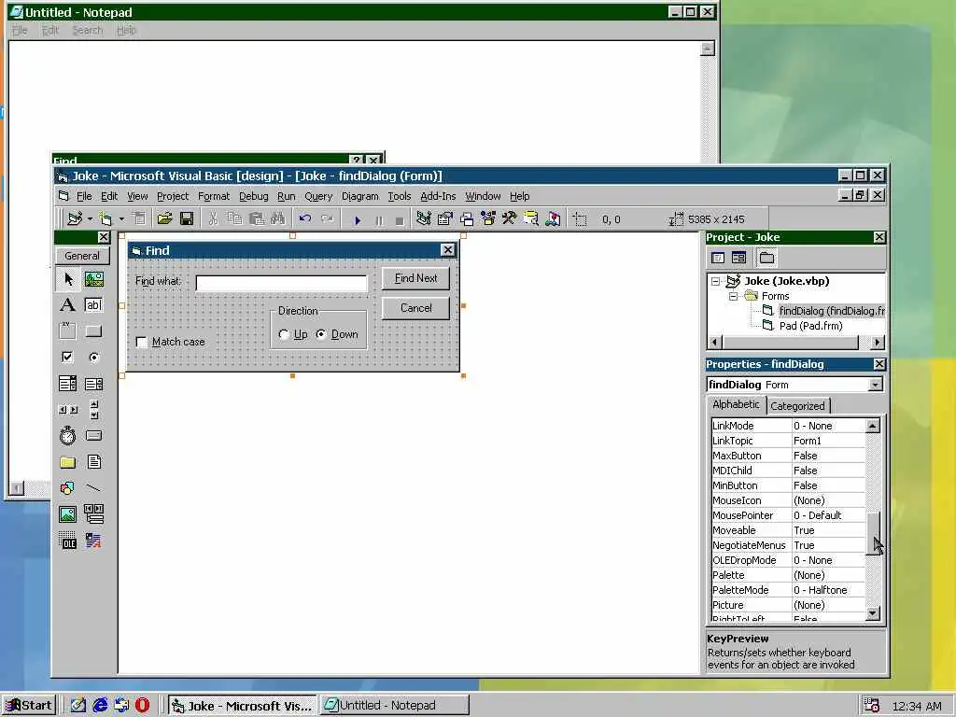Select the Line control tool
The width and height of the screenshot is (956, 717).
94,487
